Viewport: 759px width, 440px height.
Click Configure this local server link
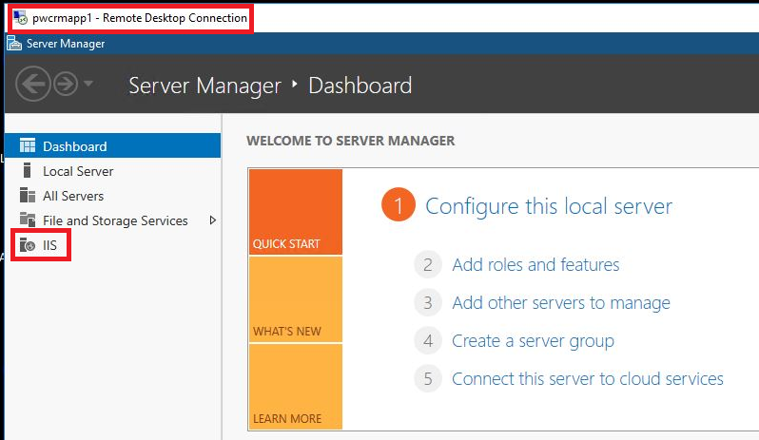[x=549, y=206]
